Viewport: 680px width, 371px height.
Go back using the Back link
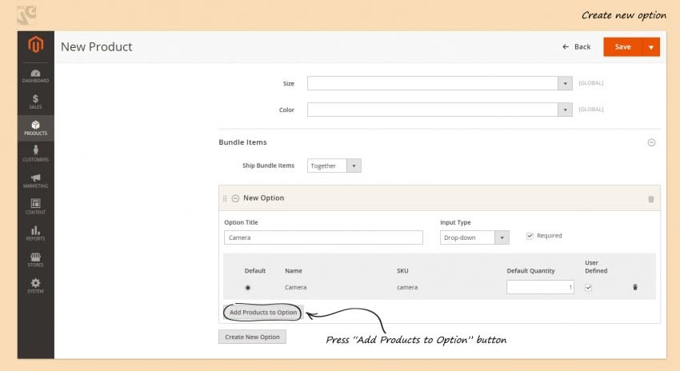point(576,47)
